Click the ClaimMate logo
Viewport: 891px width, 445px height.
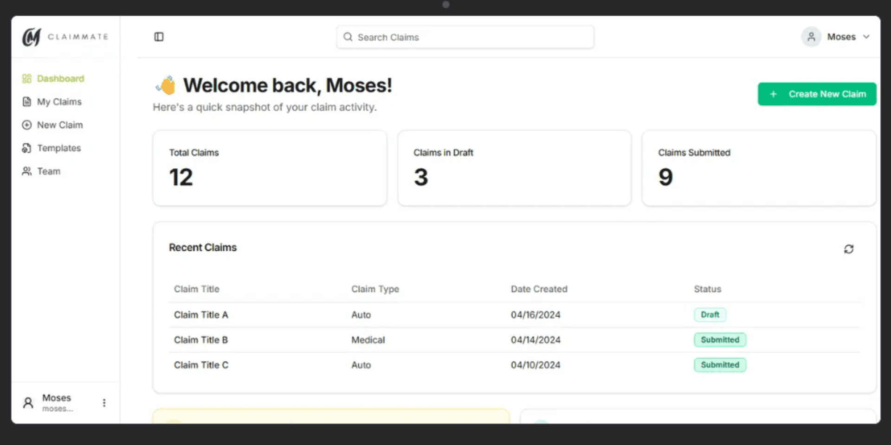(x=65, y=37)
